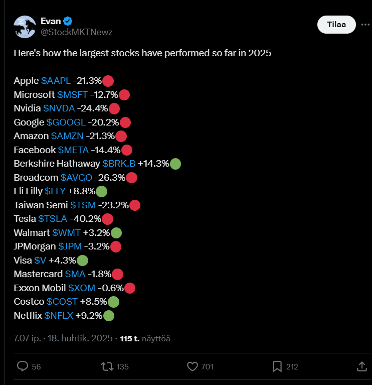Bookmark the post with the bookmark icon
Screen dimensions: 372x385
(x=277, y=366)
